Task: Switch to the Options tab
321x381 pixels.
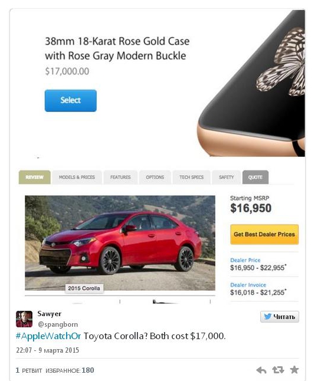Action: tap(155, 177)
